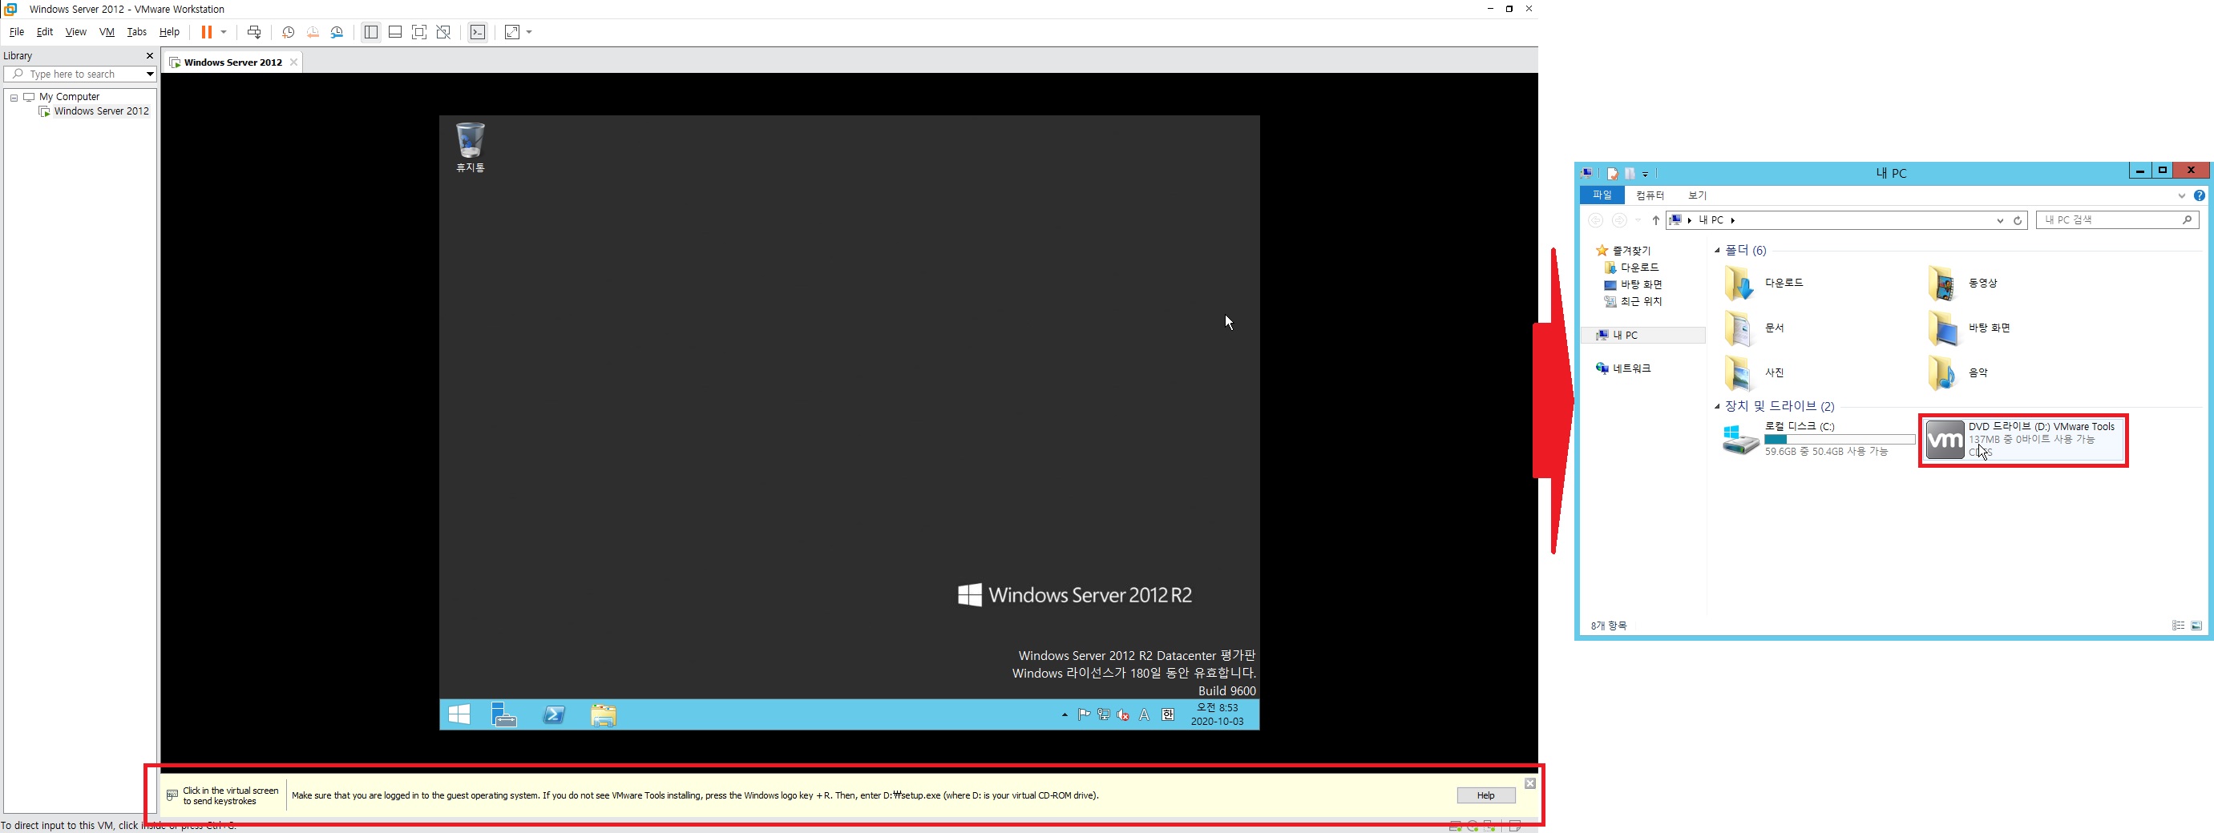Enter full screen mode in VMware
This screenshot has width=2214, height=833.
[419, 32]
